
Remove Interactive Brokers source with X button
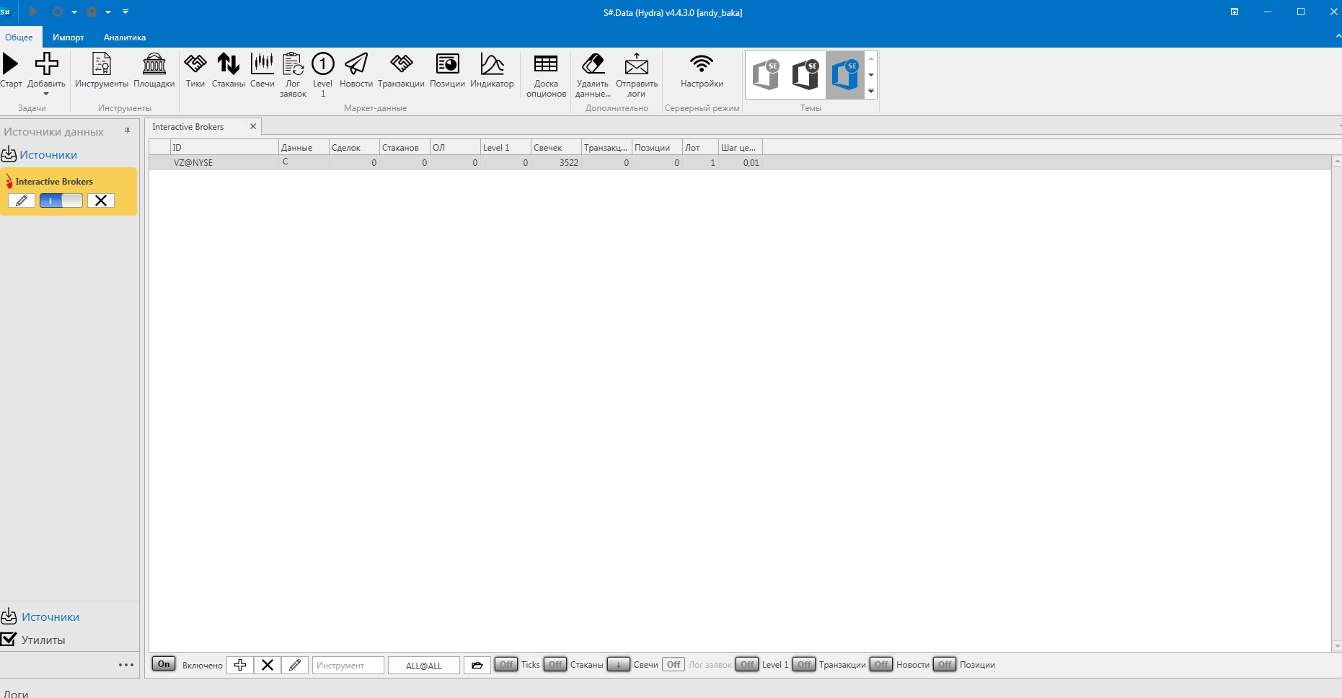[x=101, y=200]
